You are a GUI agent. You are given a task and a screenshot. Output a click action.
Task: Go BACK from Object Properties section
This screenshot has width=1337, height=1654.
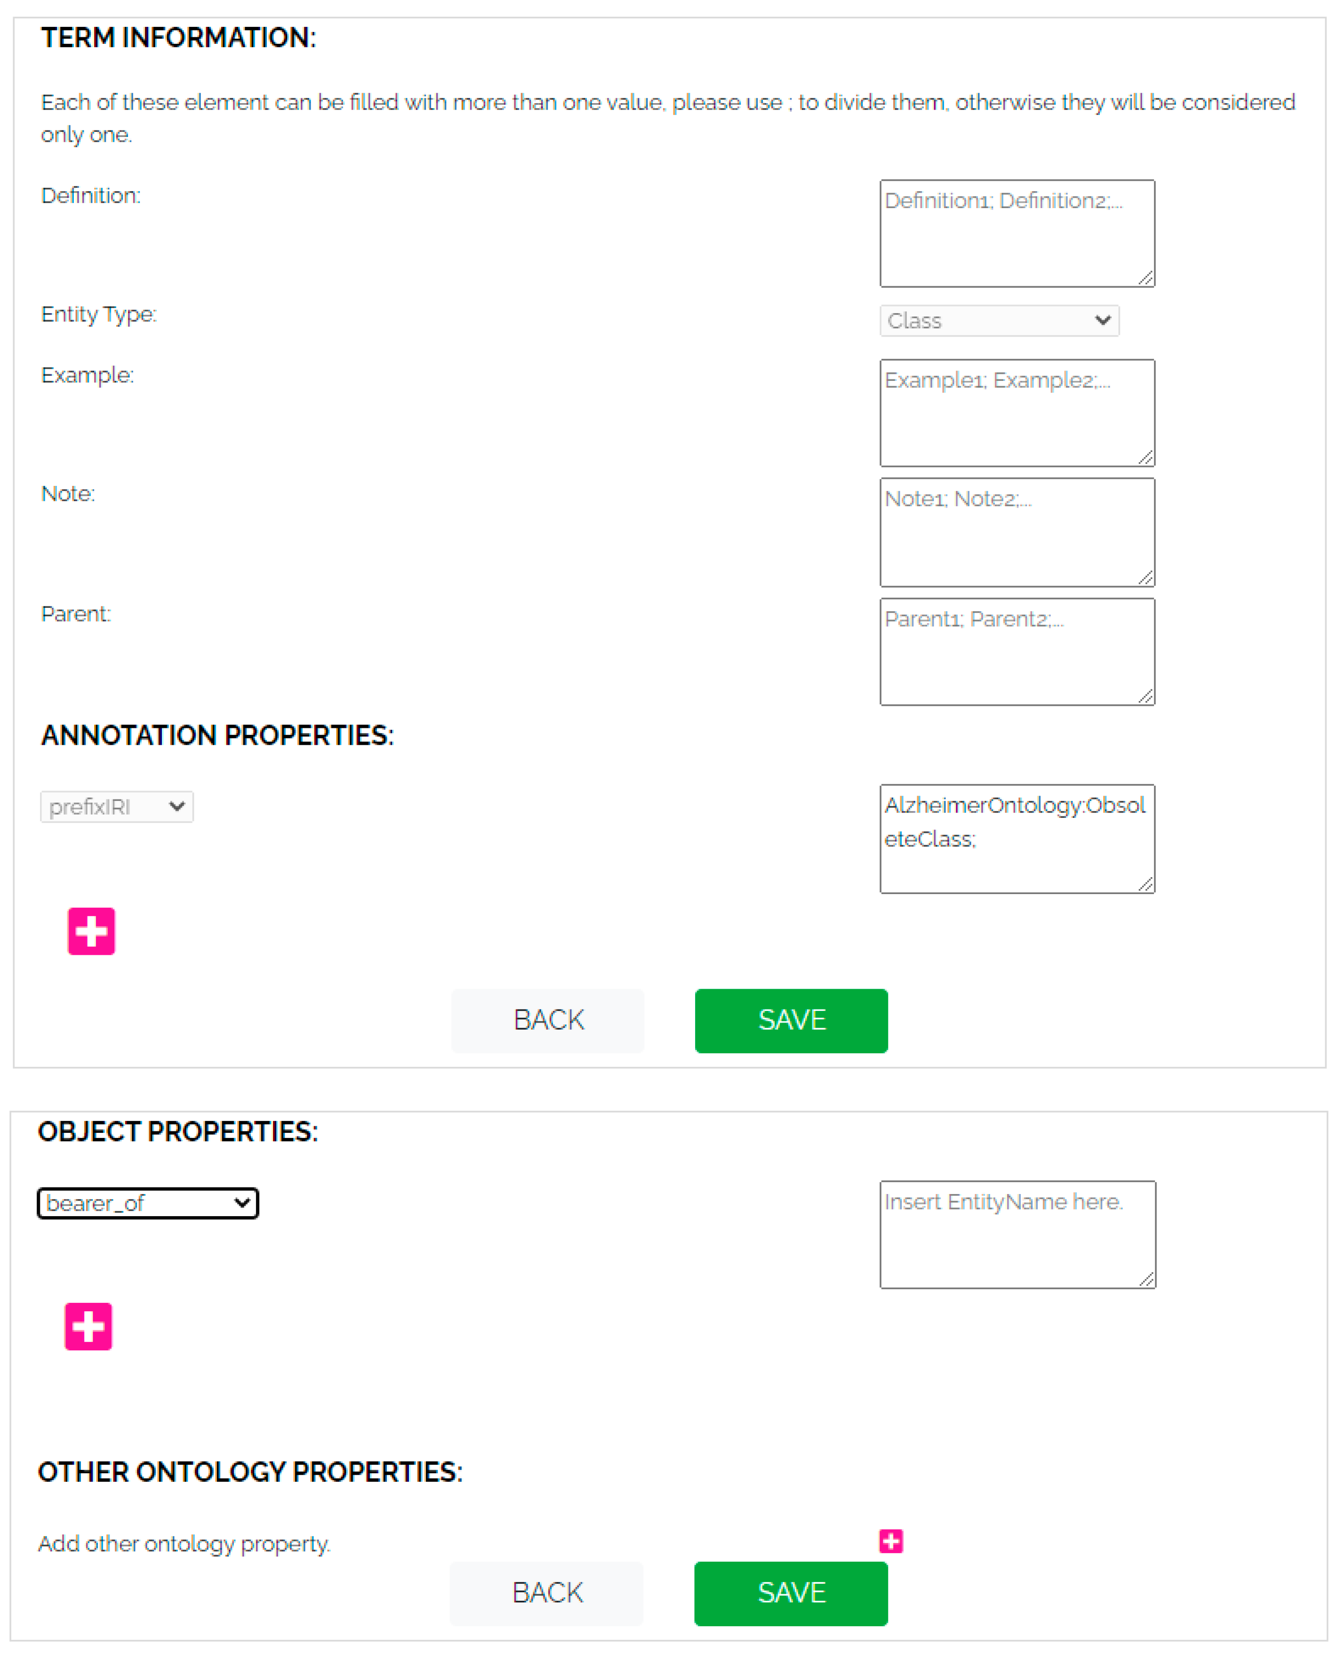pyautogui.click(x=547, y=1592)
